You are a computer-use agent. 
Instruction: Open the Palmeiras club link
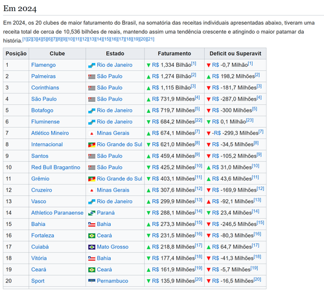pos(43,76)
